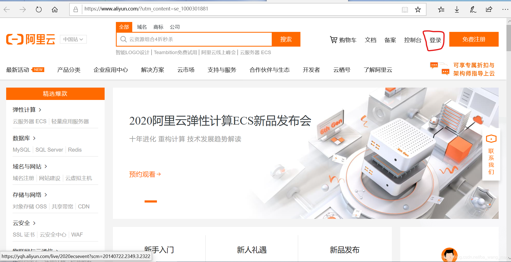Open the 解决方案 menu
Image resolution: width=511 pixels, height=262 pixels.
(x=153, y=70)
